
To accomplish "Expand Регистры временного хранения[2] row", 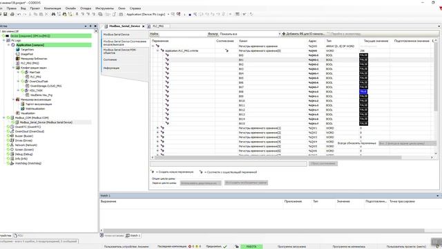I will click(157, 132).
